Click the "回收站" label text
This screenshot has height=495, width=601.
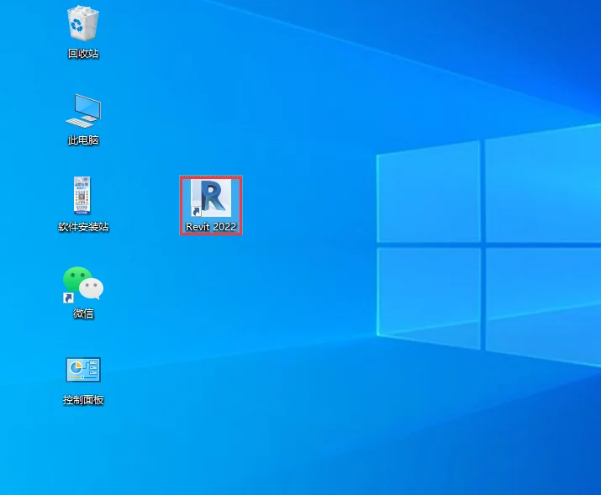(x=83, y=53)
